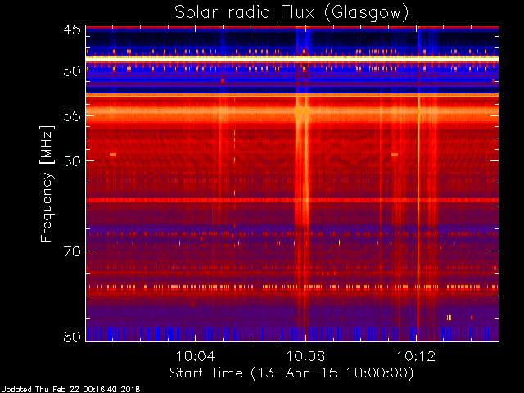Screen dimensions: 524x393
Task: Click the '80' frequency tick label
Action: pyautogui.click(x=72, y=337)
